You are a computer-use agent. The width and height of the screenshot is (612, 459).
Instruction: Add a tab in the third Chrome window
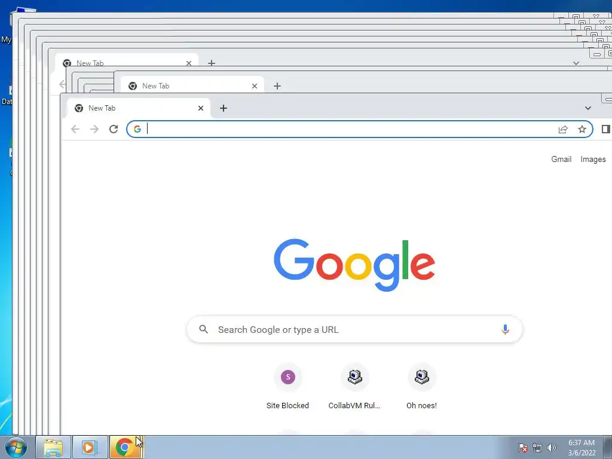pos(211,63)
